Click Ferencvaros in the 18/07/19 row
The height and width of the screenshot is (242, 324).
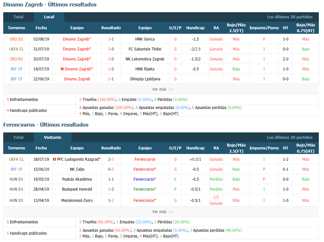(145, 159)
